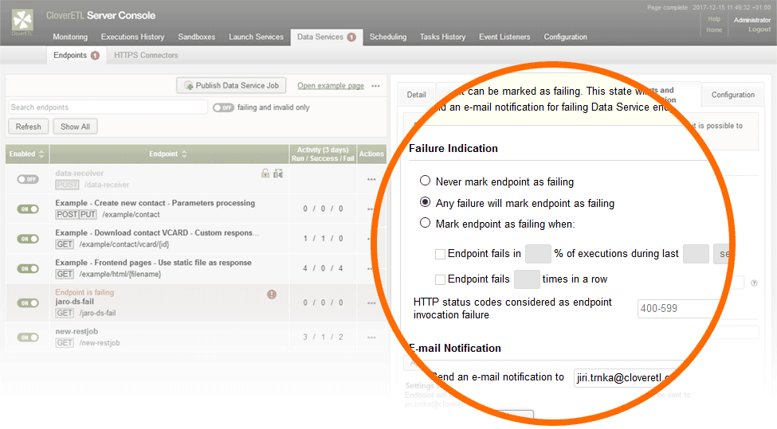Open actions menu for data-receiver
Screen dimensions: 777x429
pyautogui.click(x=371, y=179)
